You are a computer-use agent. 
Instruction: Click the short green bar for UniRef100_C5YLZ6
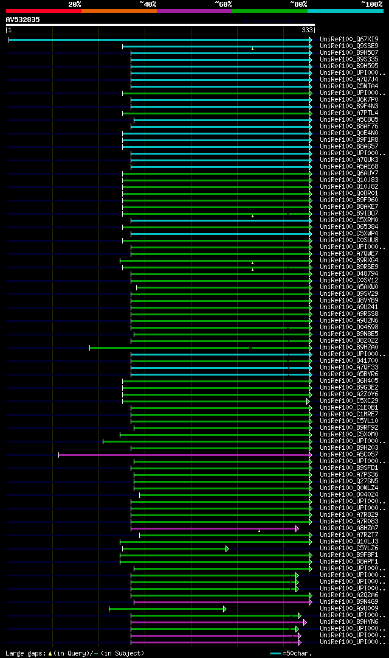coord(175,549)
